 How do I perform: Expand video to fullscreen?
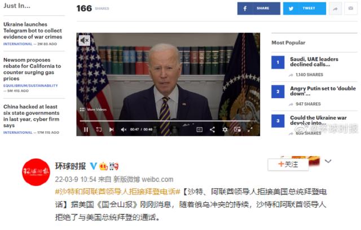pos(250,129)
